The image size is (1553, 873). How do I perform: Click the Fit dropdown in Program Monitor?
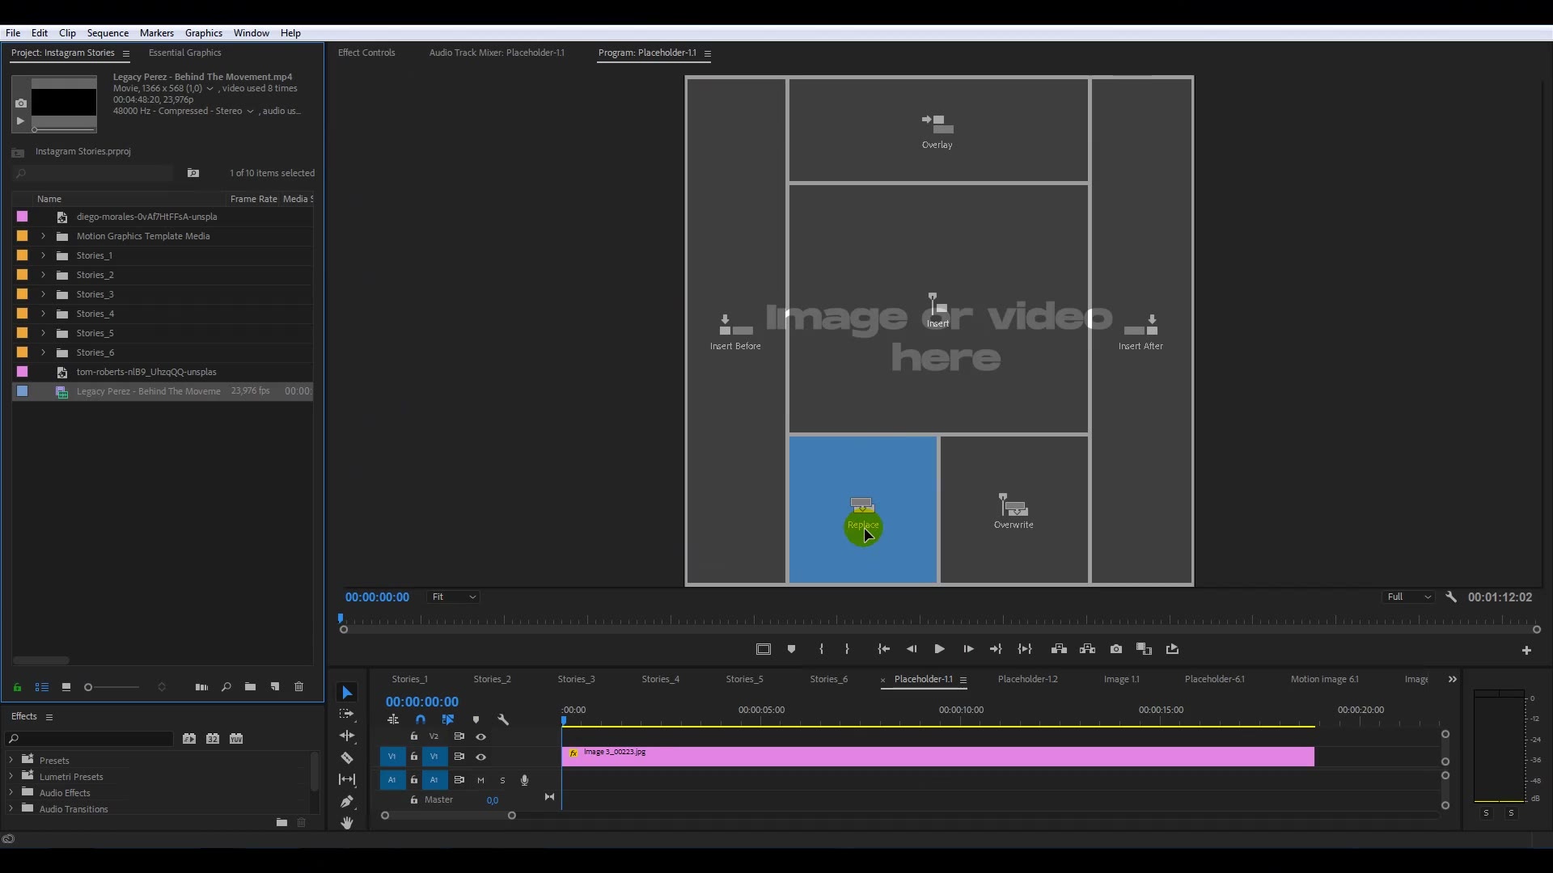click(453, 597)
